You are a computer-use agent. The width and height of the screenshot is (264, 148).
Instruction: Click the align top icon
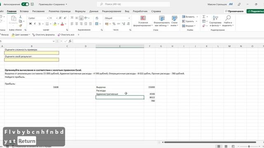(x=72, y=18)
